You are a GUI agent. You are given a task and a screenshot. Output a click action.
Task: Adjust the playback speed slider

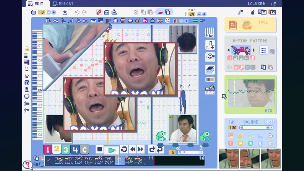tap(190, 152)
